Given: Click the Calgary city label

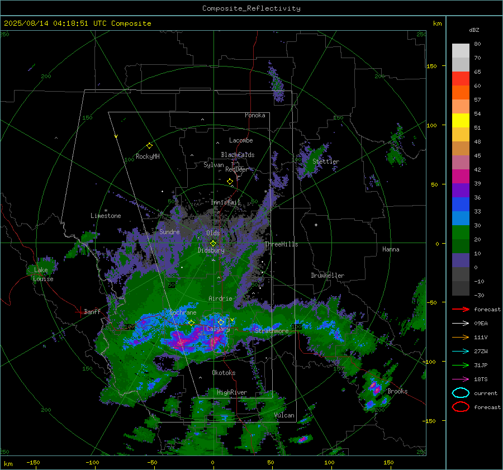Looking at the screenshot, I should tap(218, 329).
